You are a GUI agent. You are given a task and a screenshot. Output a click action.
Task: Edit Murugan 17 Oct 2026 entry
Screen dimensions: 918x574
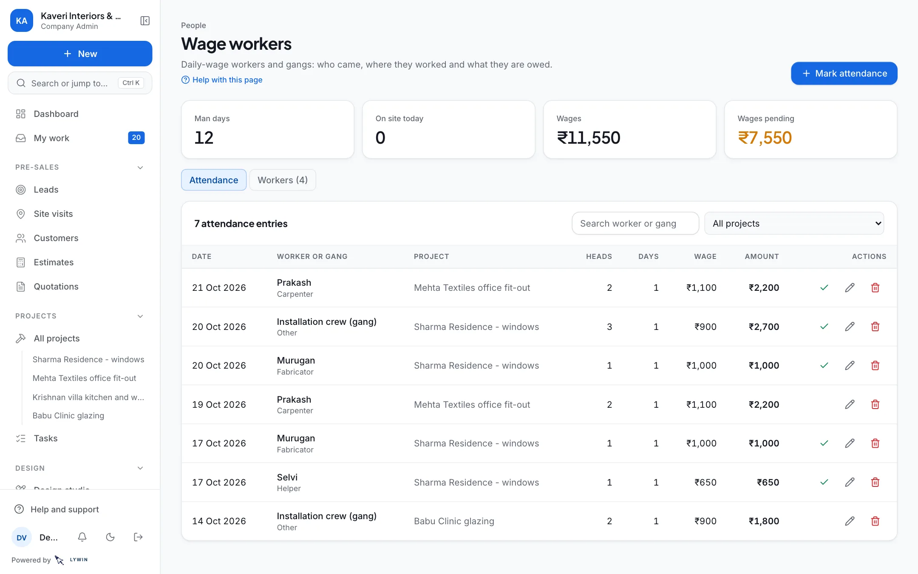(850, 443)
